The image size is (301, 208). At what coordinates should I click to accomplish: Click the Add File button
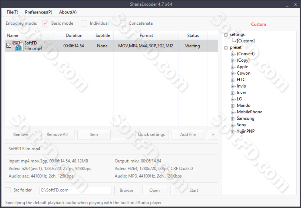[x=188, y=135]
